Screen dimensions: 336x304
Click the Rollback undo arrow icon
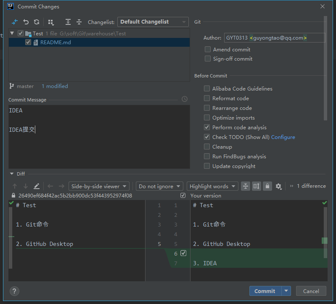pos(26,22)
